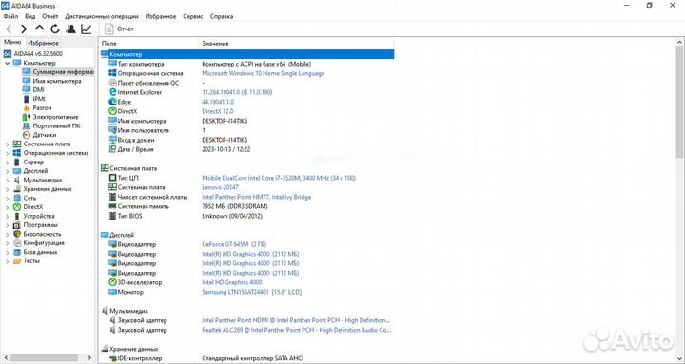Screen dimensions: 685x364
Task: Open Intel Panther Point HM77 chipset link
Action: 257,197
